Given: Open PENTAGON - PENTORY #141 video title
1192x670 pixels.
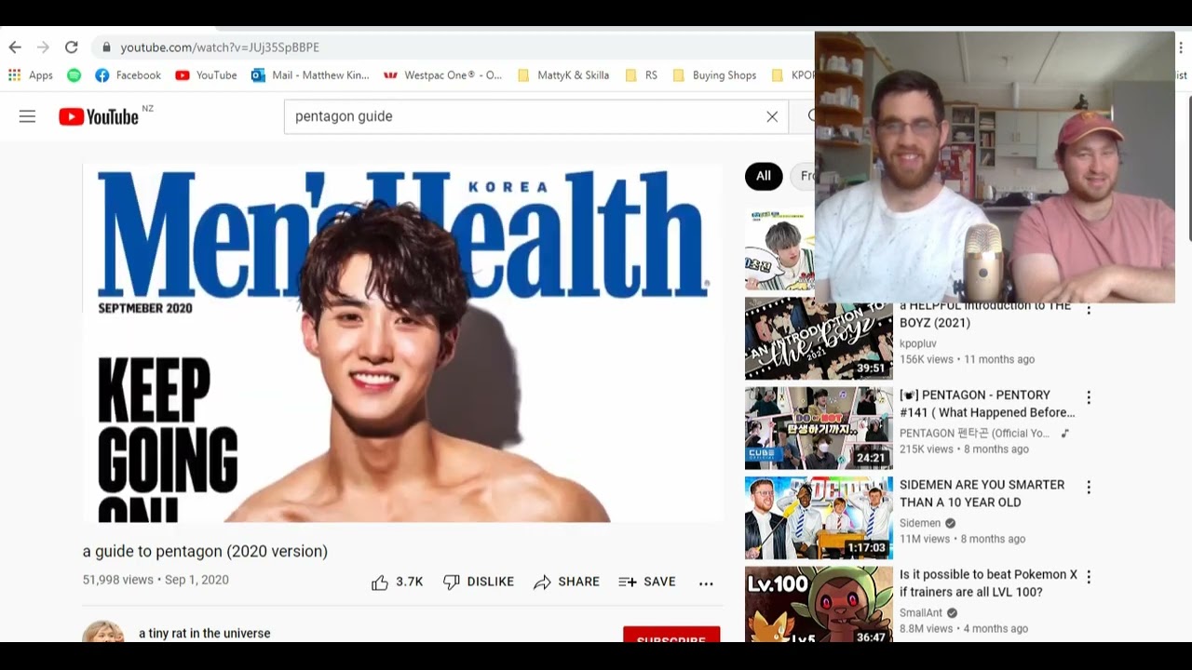Looking at the screenshot, I should pyautogui.click(x=987, y=404).
